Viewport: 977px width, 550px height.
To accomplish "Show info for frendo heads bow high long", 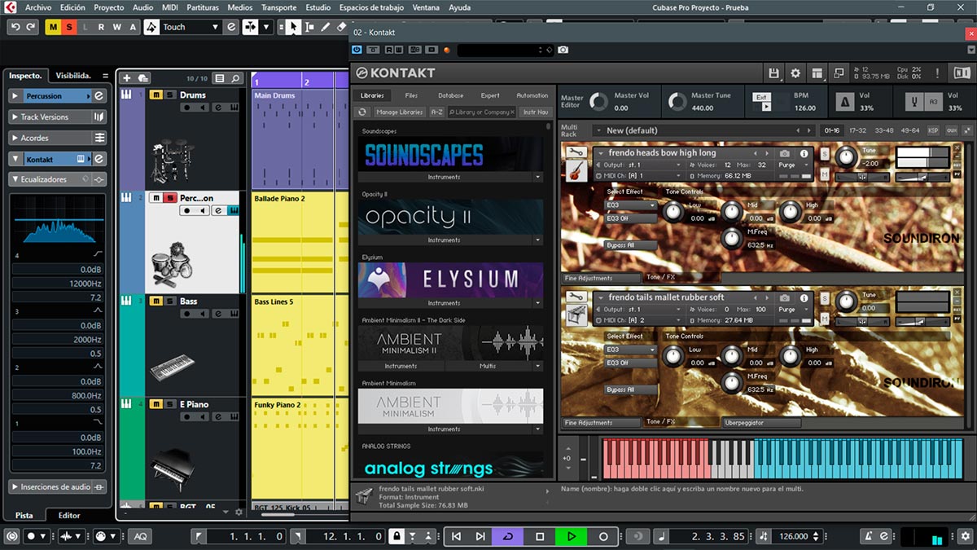I will pyautogui.click(x=804, y=153).
